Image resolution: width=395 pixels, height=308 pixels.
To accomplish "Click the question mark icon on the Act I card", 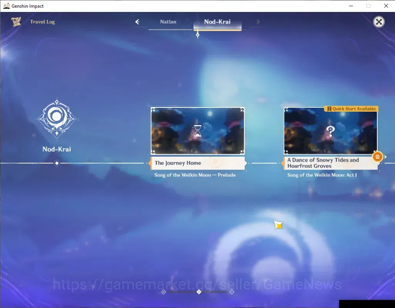I will [x=330, y=131].
